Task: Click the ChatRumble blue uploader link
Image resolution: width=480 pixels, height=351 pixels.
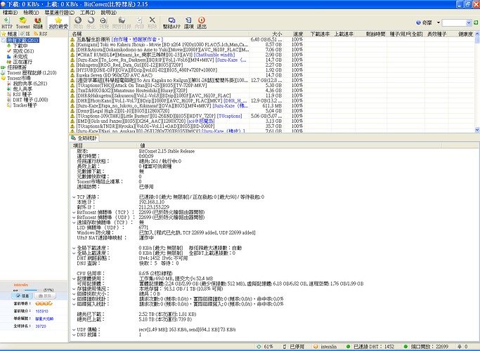Action: click(214, 55)
